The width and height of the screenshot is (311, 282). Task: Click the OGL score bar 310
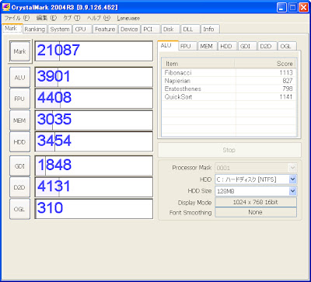94,209
